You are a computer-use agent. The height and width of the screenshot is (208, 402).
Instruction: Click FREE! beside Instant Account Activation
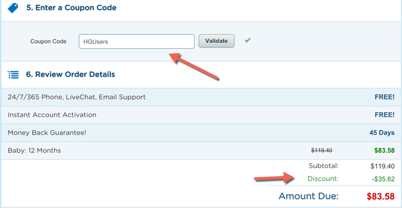tap(385, 115)
